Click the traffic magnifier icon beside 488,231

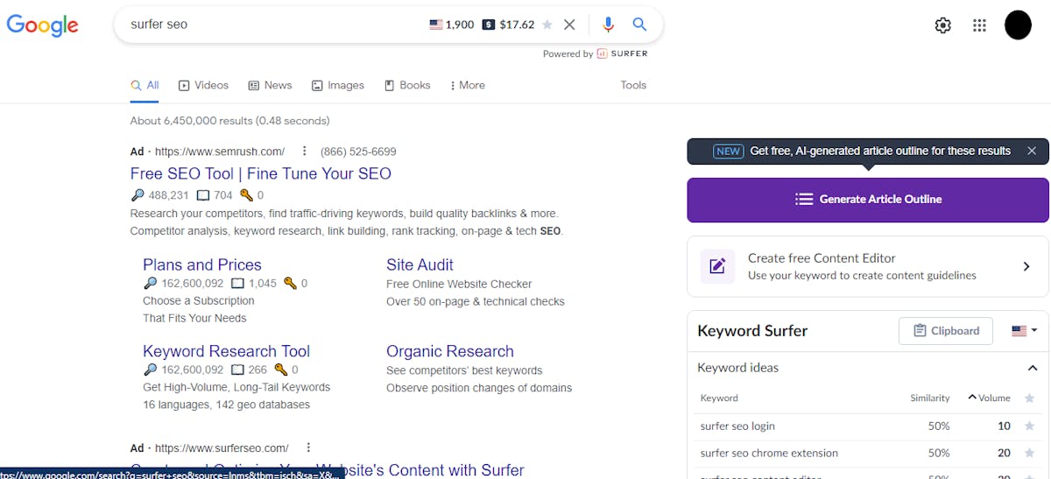(138, 195)
